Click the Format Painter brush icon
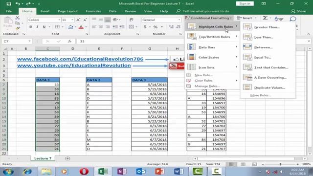The width and height of the screenshot is (313, 176). click(18, 28)
